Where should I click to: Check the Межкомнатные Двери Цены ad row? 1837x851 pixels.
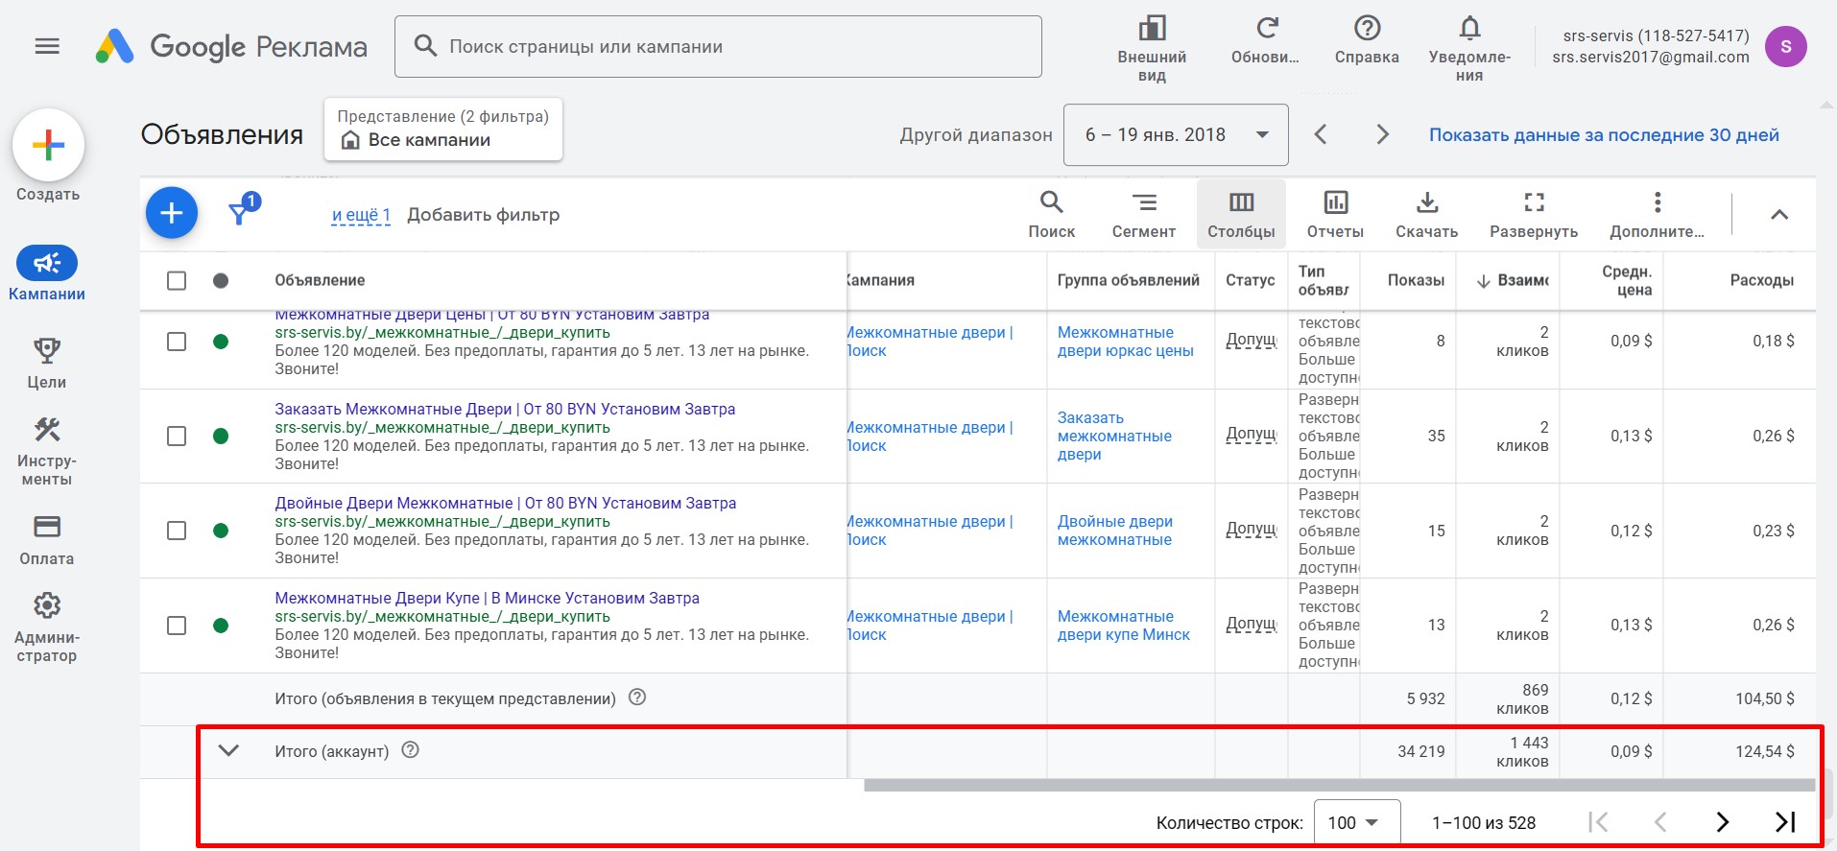click(x=177, y=342)
